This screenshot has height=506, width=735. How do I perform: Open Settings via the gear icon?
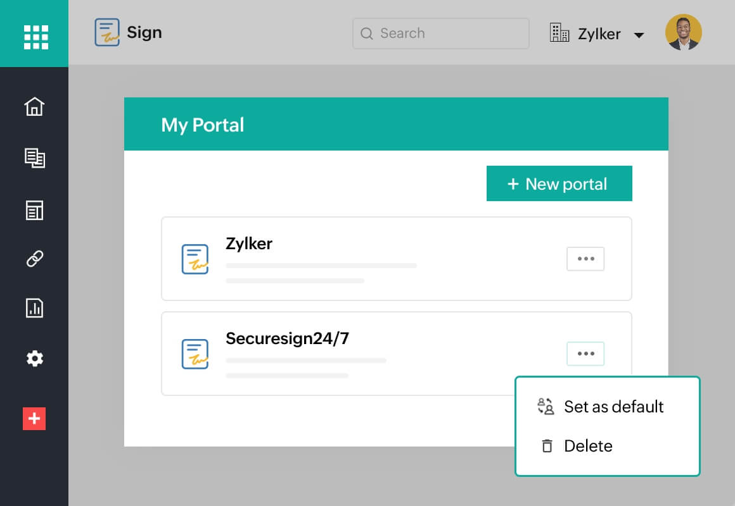click(34, 359)
